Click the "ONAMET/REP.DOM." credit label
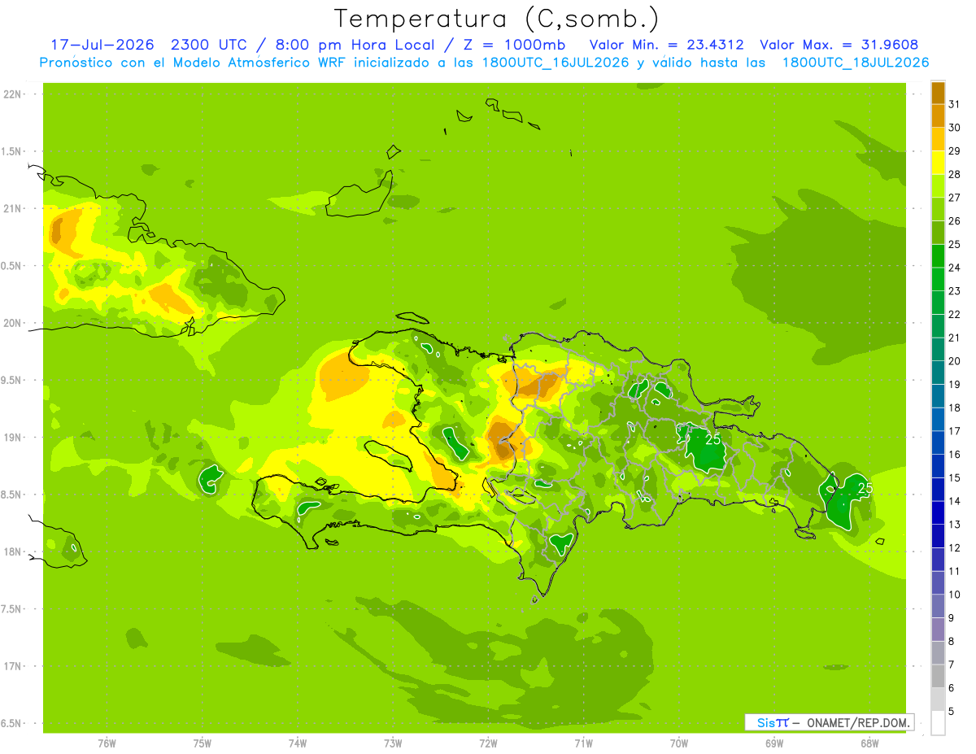 pyautogui.click(x=856, y=722)
